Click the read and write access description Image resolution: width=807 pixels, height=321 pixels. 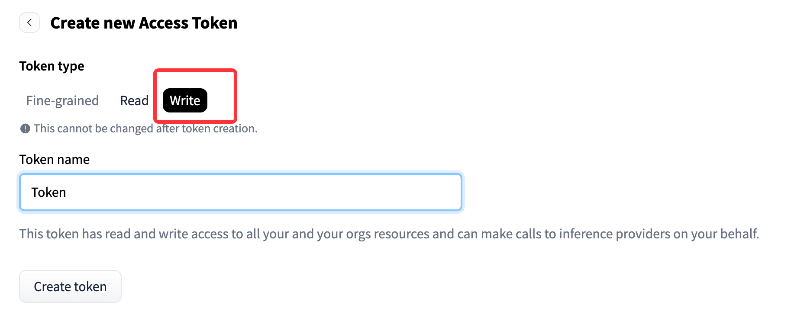pyautogui.click(x=389, y=234)
